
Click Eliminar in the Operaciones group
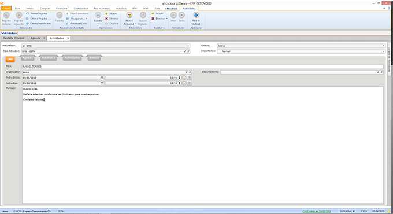tap(112, 19)
